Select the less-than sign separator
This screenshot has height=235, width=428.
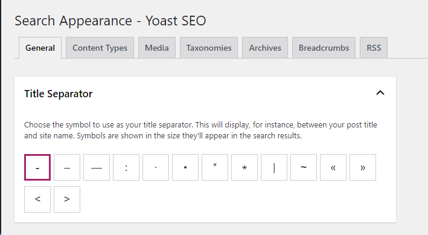(x=37, y=199)
